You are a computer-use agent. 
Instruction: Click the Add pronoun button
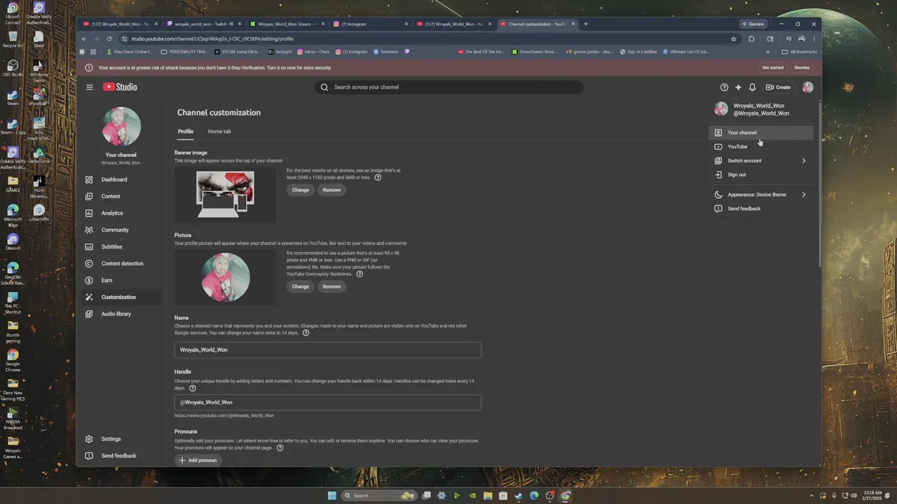point(198,461)
